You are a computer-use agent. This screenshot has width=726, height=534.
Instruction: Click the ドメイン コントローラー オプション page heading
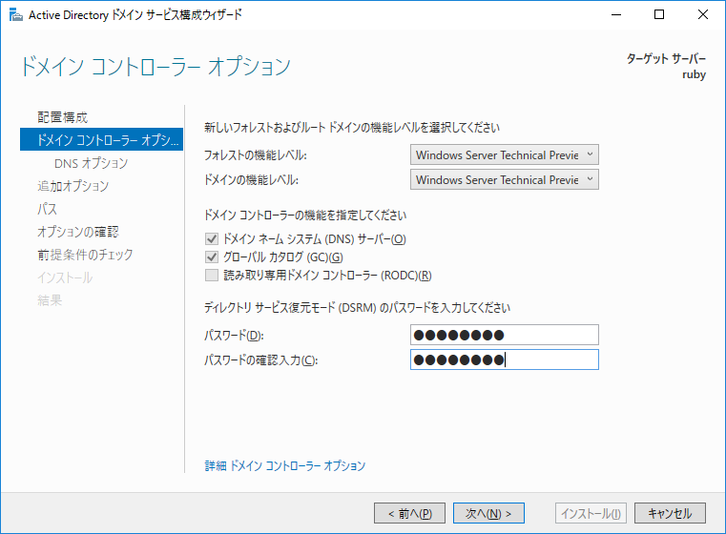156,66
